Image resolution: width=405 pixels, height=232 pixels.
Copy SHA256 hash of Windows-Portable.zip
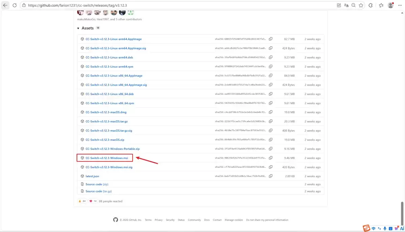(270, 148)
